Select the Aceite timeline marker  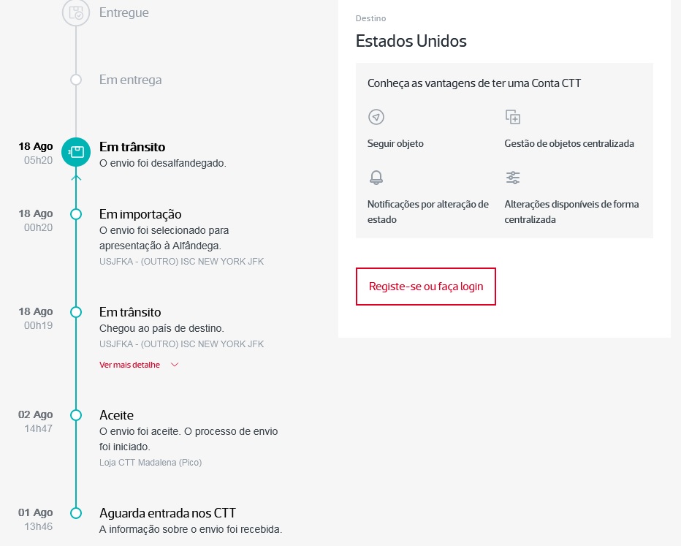pyautogui.click(x=76, y=415)
